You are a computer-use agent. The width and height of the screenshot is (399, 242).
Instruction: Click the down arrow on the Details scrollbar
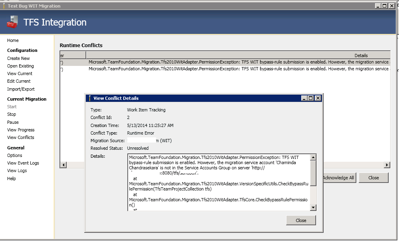tap(313, 207)
